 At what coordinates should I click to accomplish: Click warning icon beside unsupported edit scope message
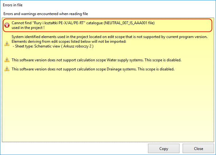pyautogui.click(x=7, y=44)
